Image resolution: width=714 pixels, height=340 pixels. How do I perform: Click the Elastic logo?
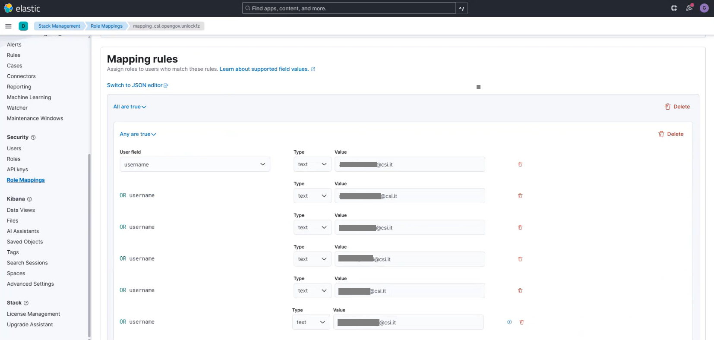tap(22, 8)
